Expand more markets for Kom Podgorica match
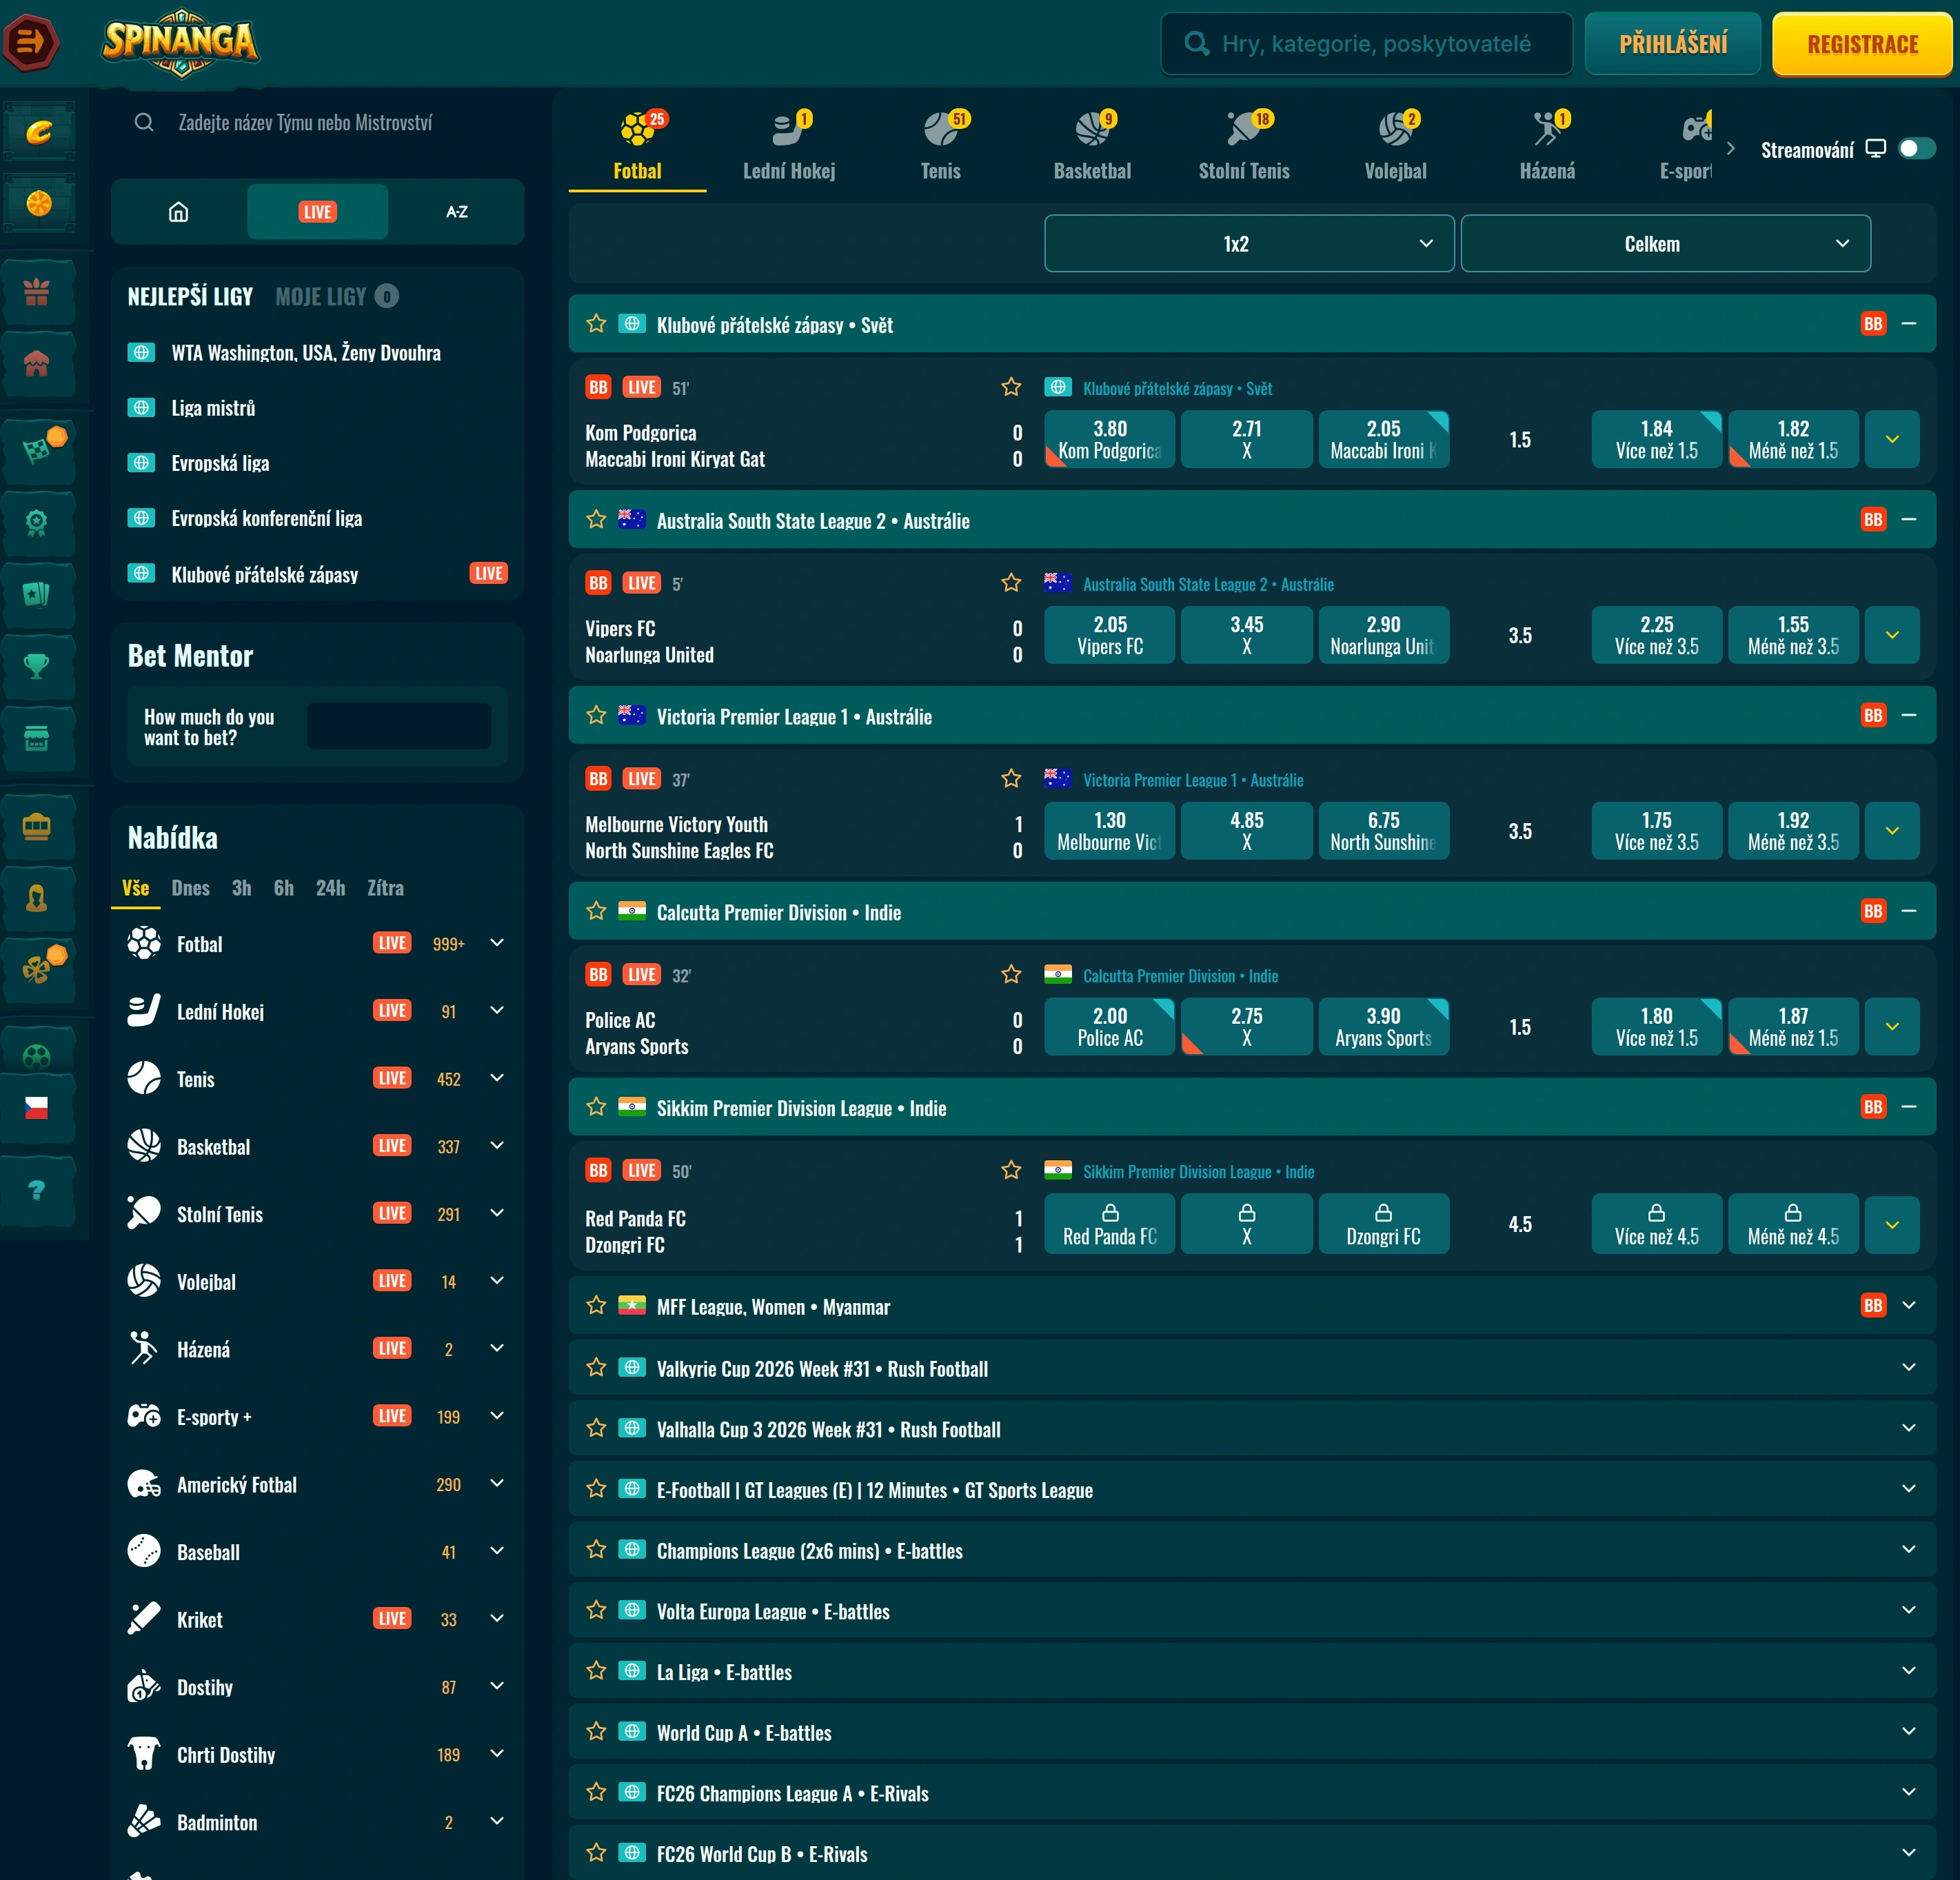 (1892, 440)
